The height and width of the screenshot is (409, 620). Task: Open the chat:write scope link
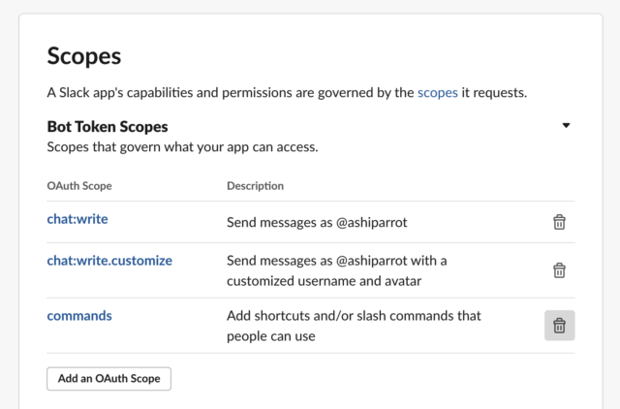[77, 219]
